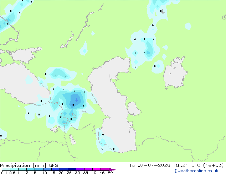Image resolution: width=226 pixels, height=174 pixels.
Task: Pick the lightest 0.1–0.5 mm legend swatch
Action: (6, 169)
